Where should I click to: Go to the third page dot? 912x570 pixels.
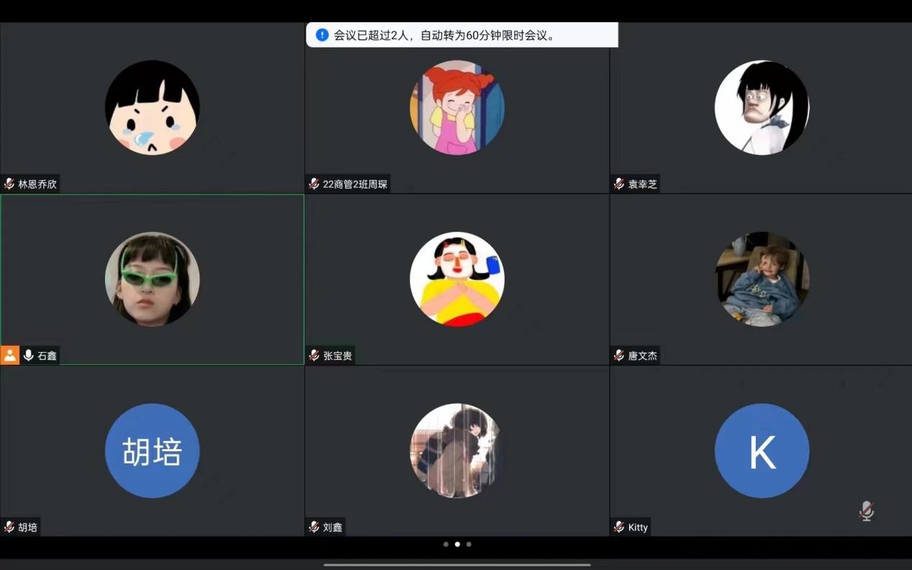(x=469, y=544)
